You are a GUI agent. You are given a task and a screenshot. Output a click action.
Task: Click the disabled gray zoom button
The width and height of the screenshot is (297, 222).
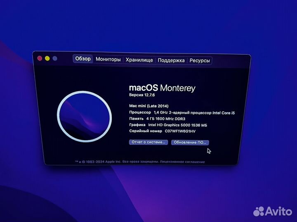55,58
